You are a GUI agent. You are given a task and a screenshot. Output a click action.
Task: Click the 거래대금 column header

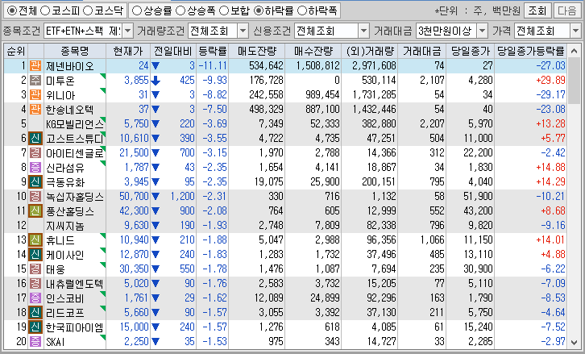pyautogui.click(x=422, y=51)
